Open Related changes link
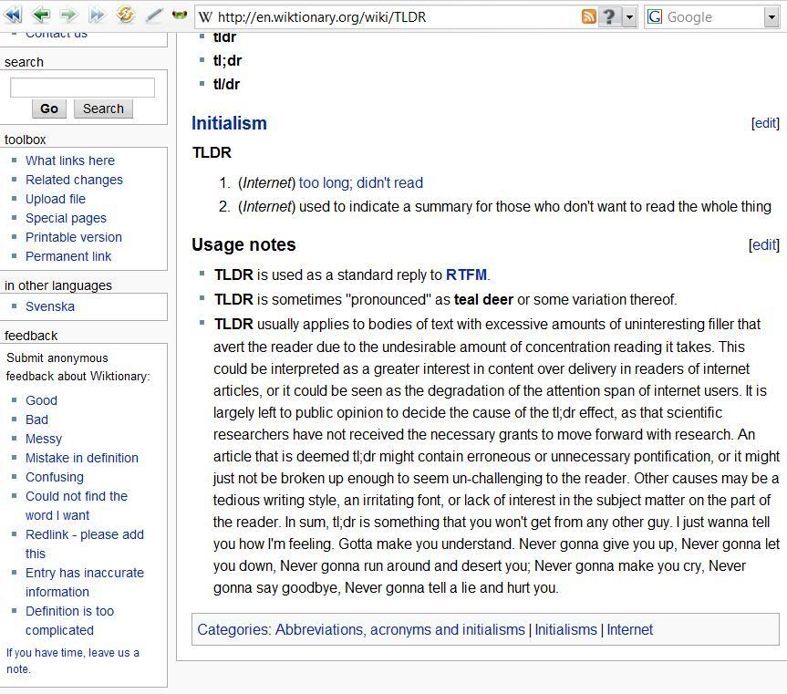The width and height of the screenshot is (787, 694). 74,180
